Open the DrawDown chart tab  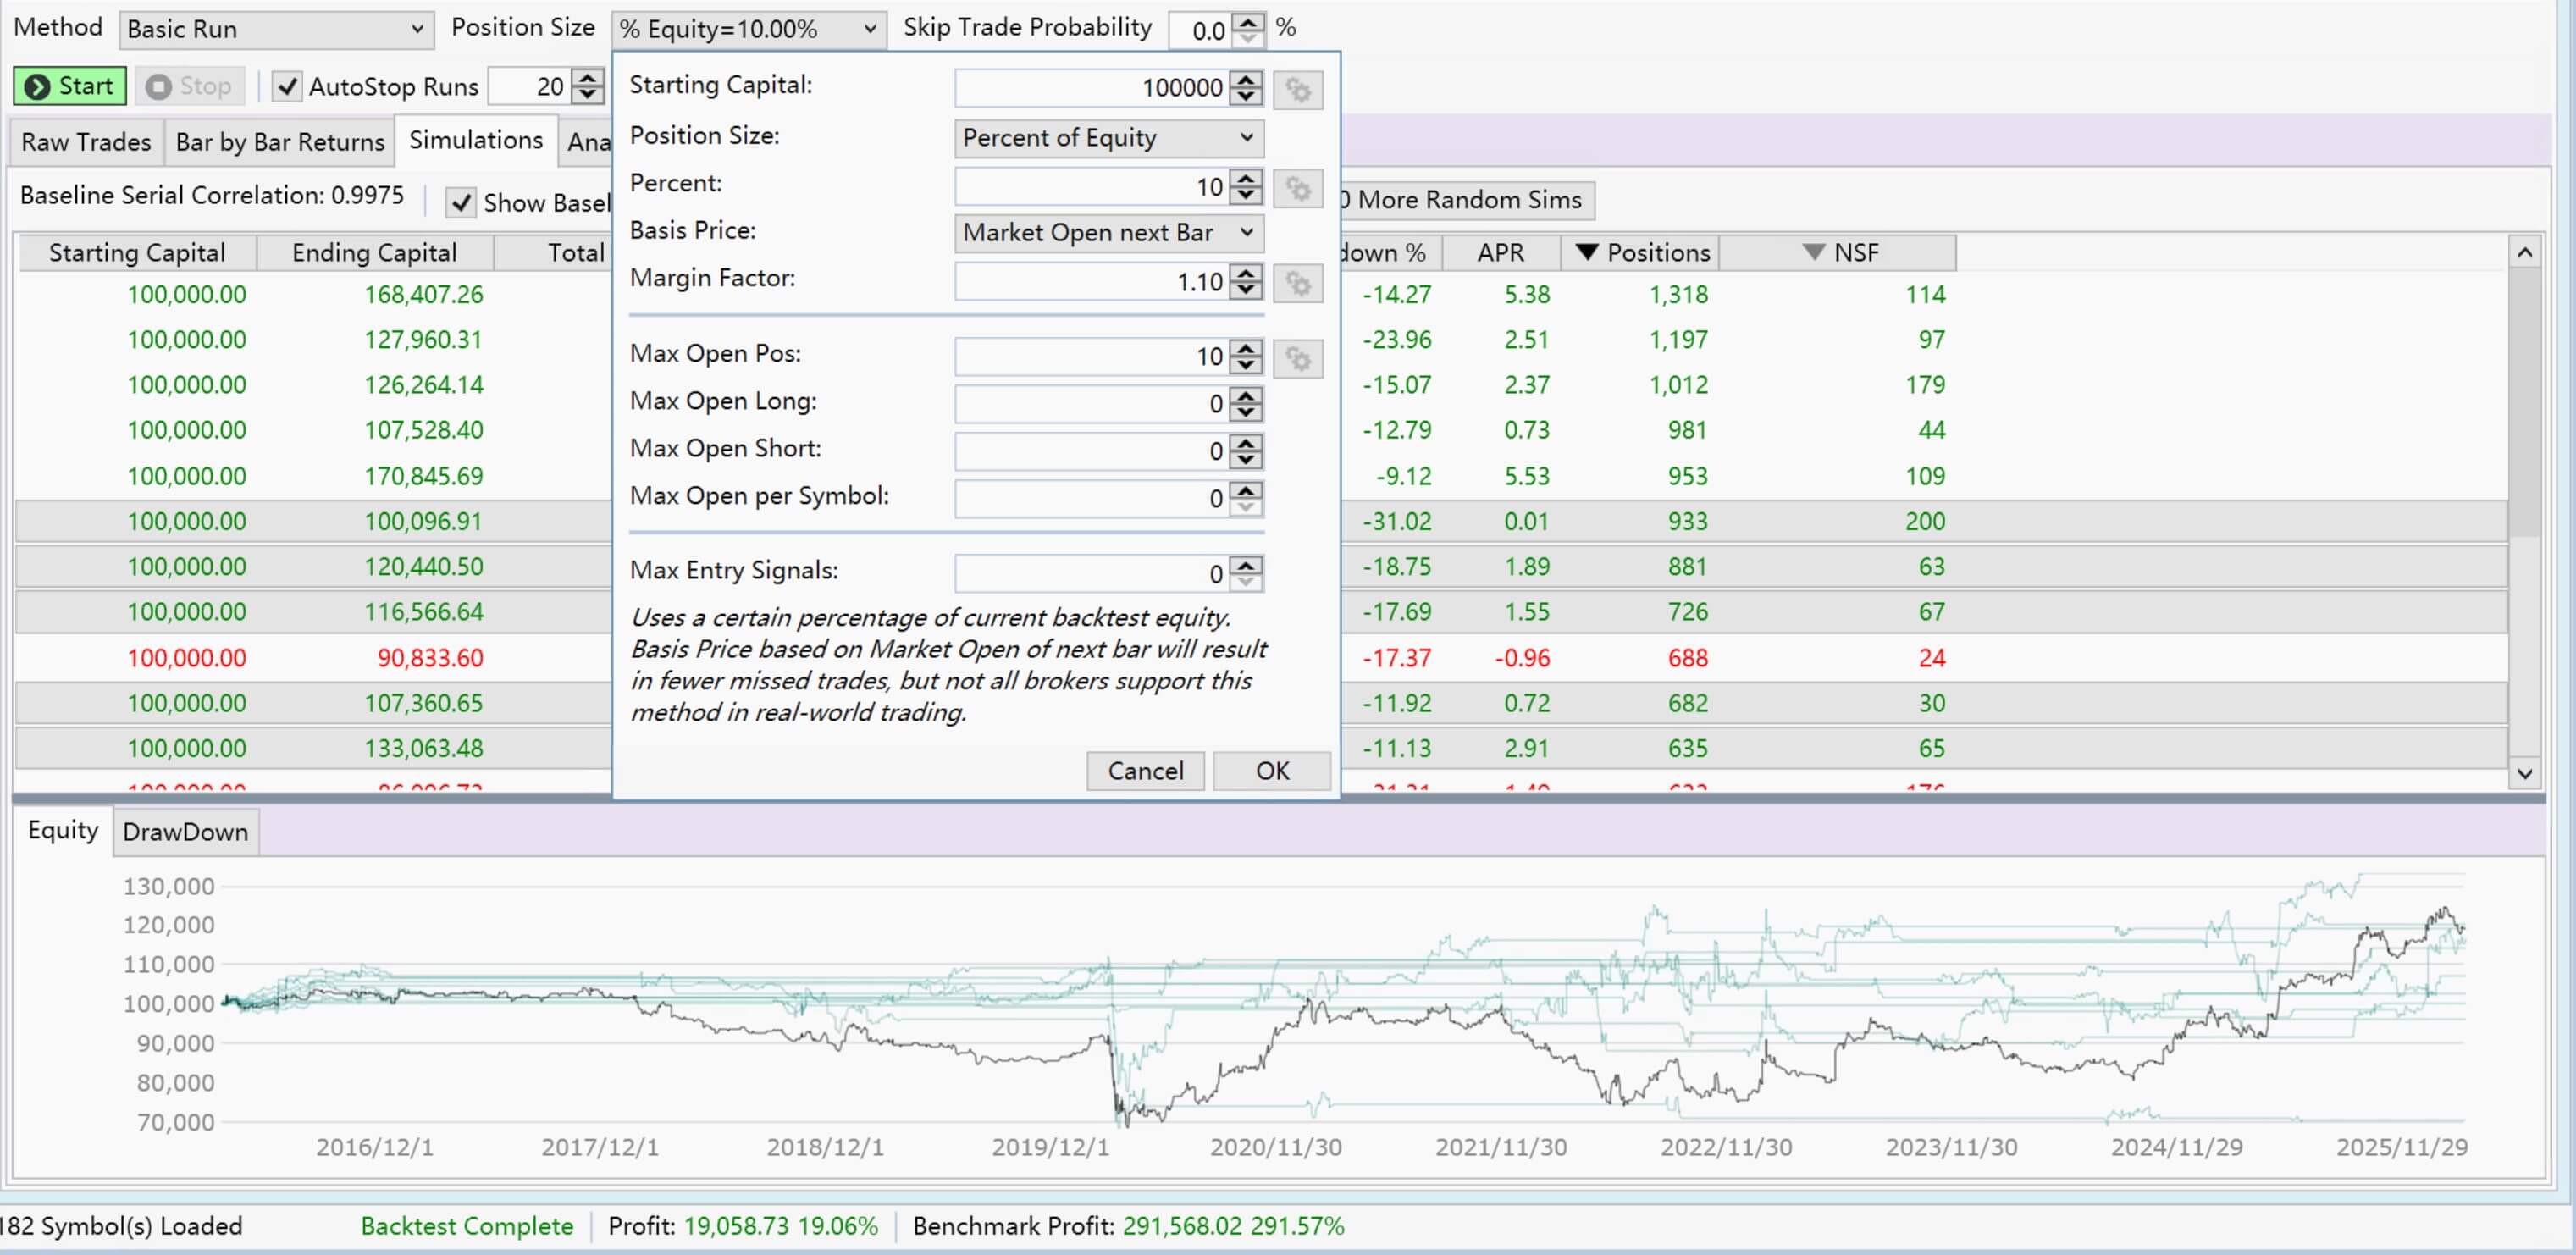click(185, 832)
